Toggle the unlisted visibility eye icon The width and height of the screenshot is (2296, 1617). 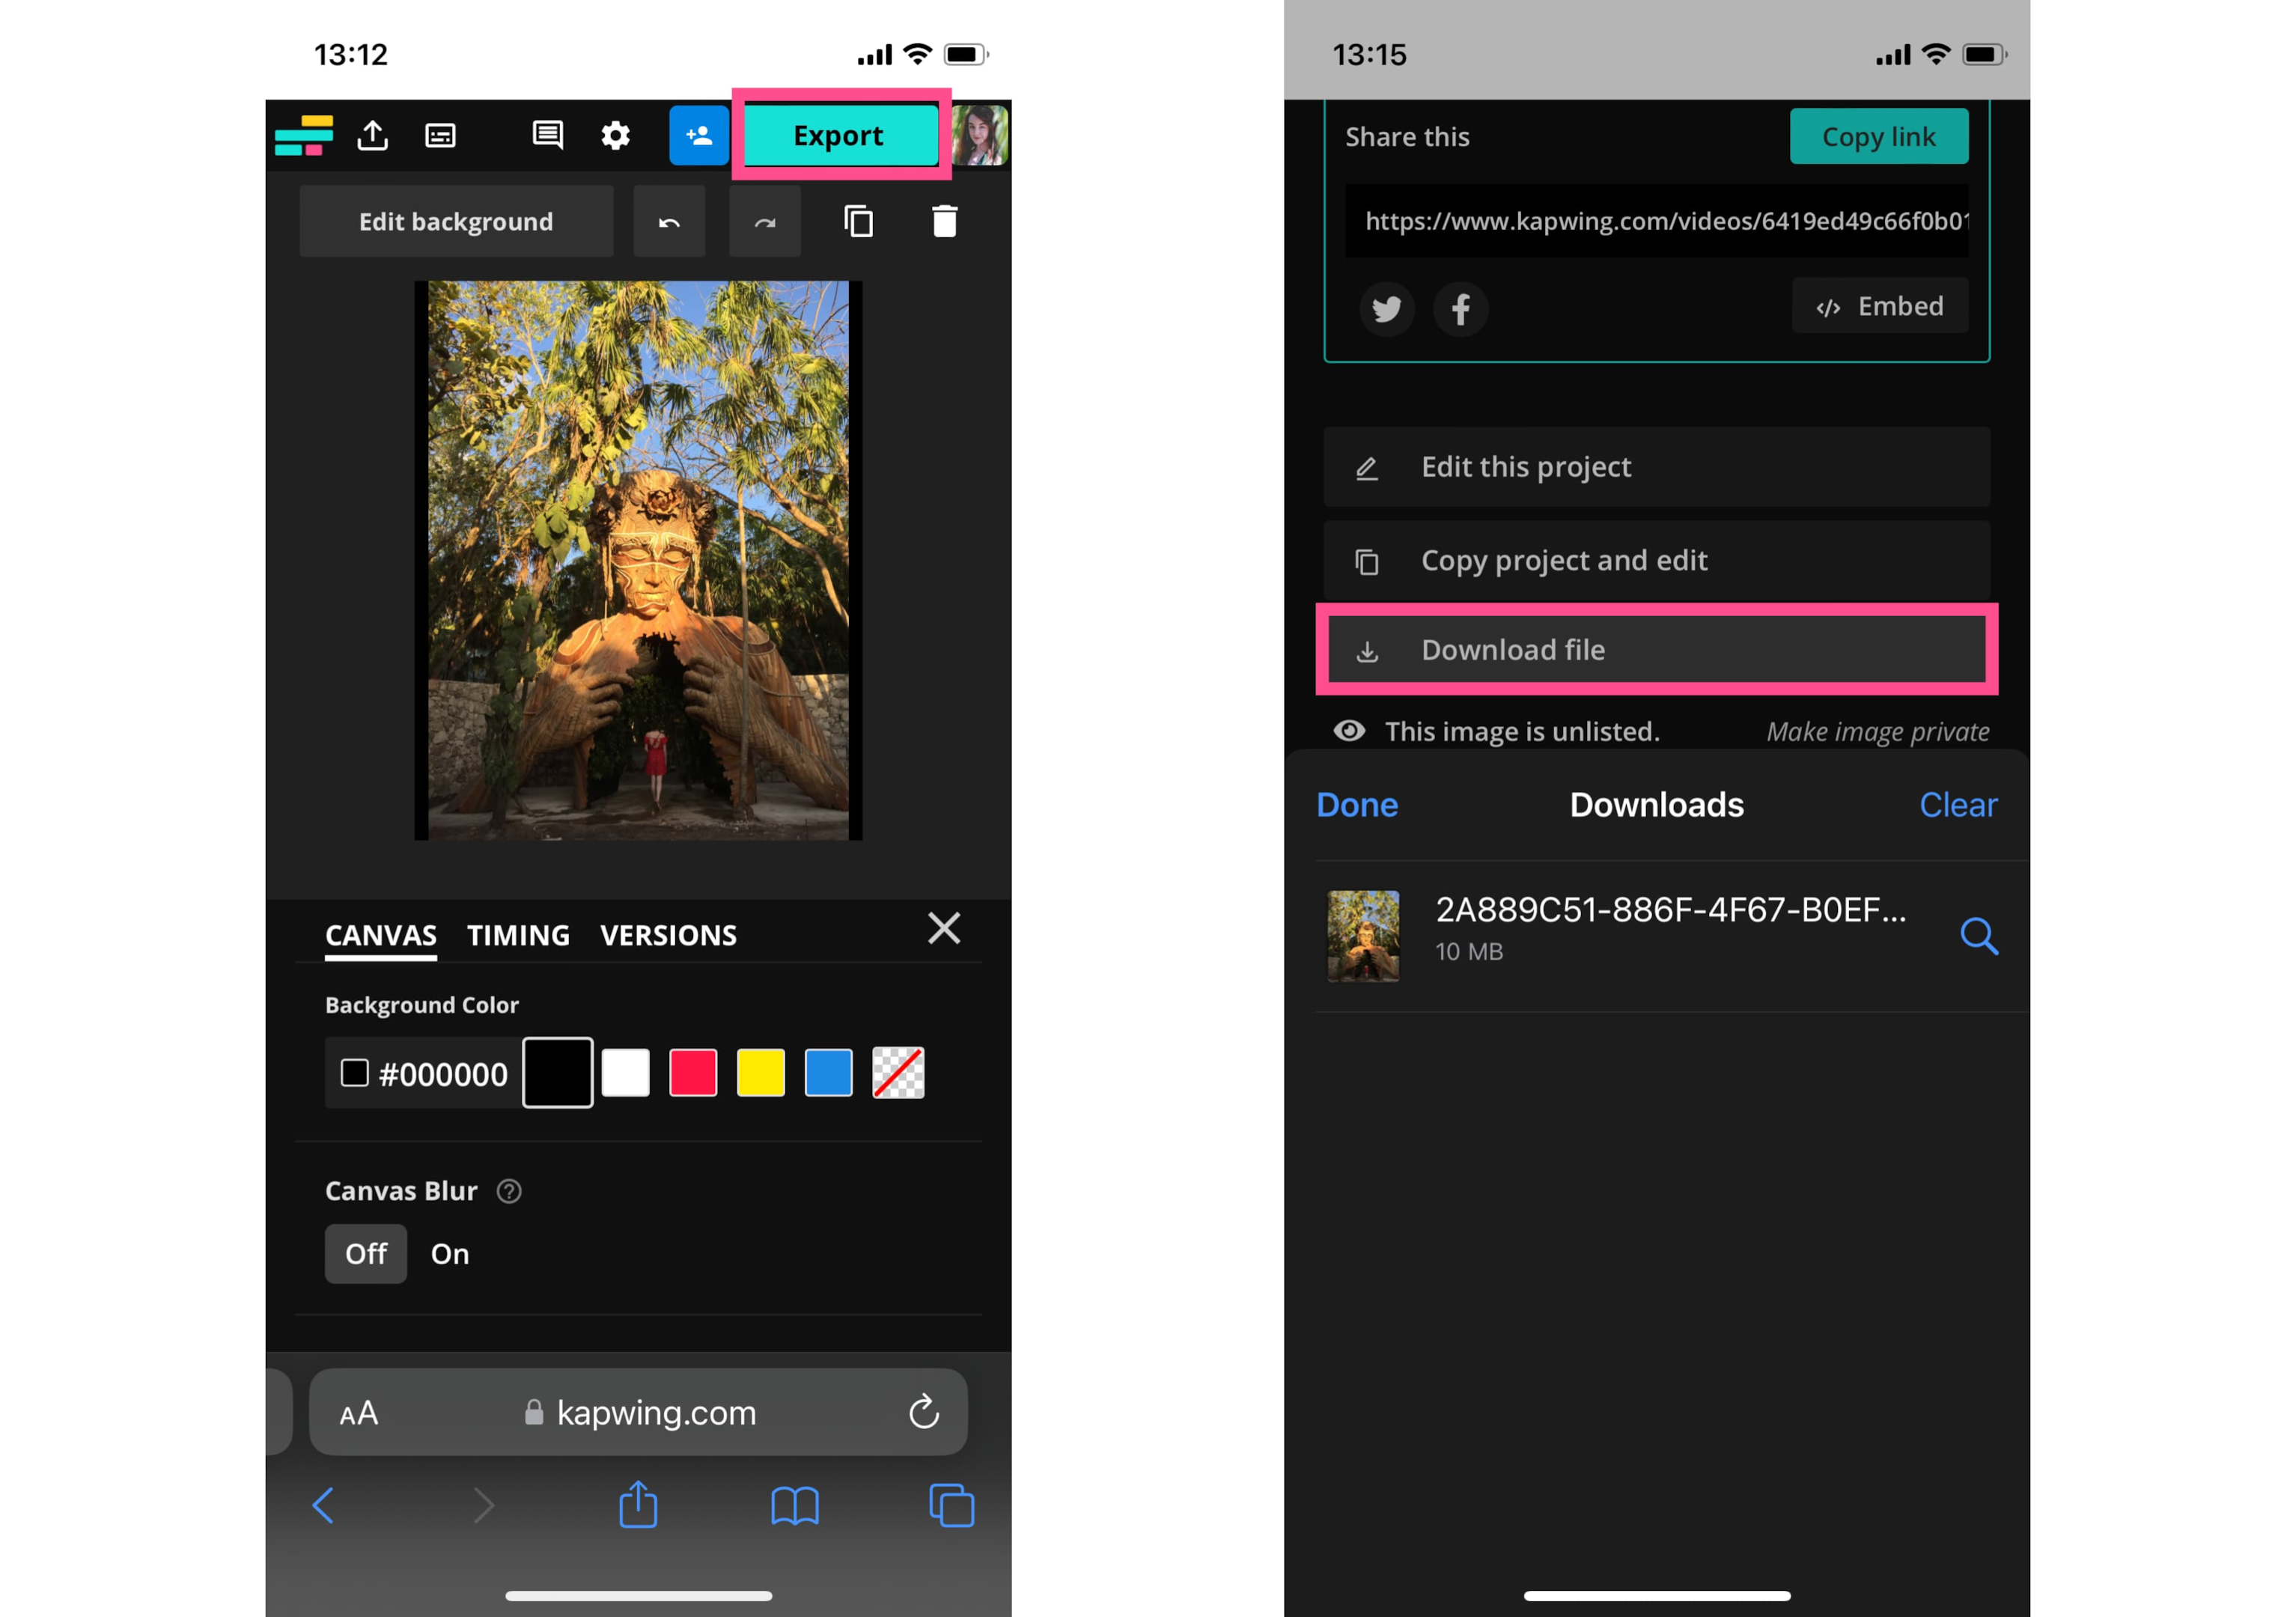point(1349,731)
